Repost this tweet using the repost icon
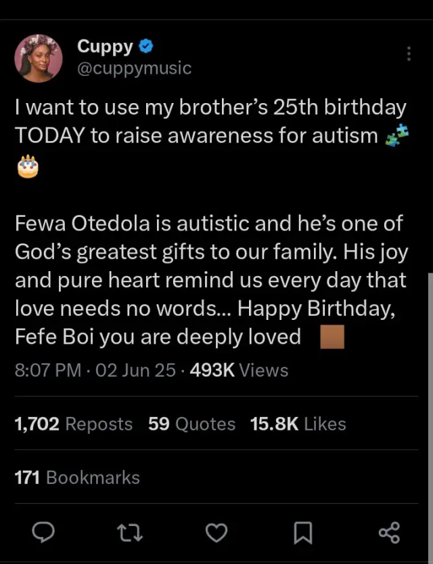The width and height of the screenshot is (433, 564). (x=130, y=533)
